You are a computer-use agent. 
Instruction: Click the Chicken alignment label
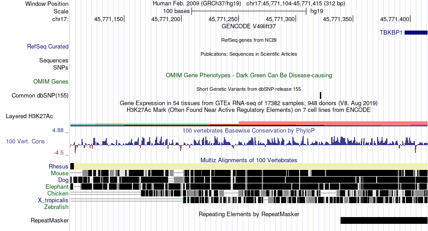(x=58, y=193)
